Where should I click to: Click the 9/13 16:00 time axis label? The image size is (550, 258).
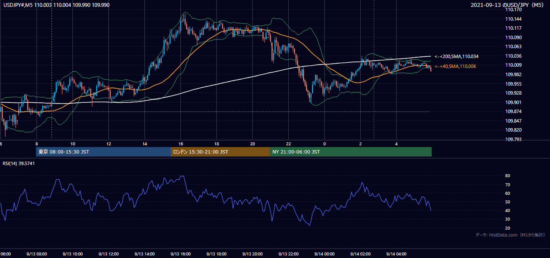(180, 254)
